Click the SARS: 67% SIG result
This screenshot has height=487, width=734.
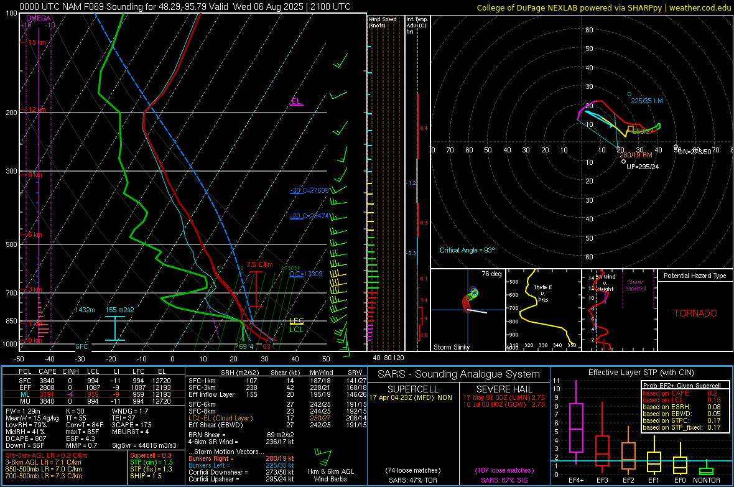(504, 480)
